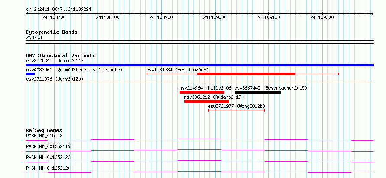Open the PASK|NM_001252122 transcript
The height and width of the screenshot is (178, 386).
(x=48, y=157)
